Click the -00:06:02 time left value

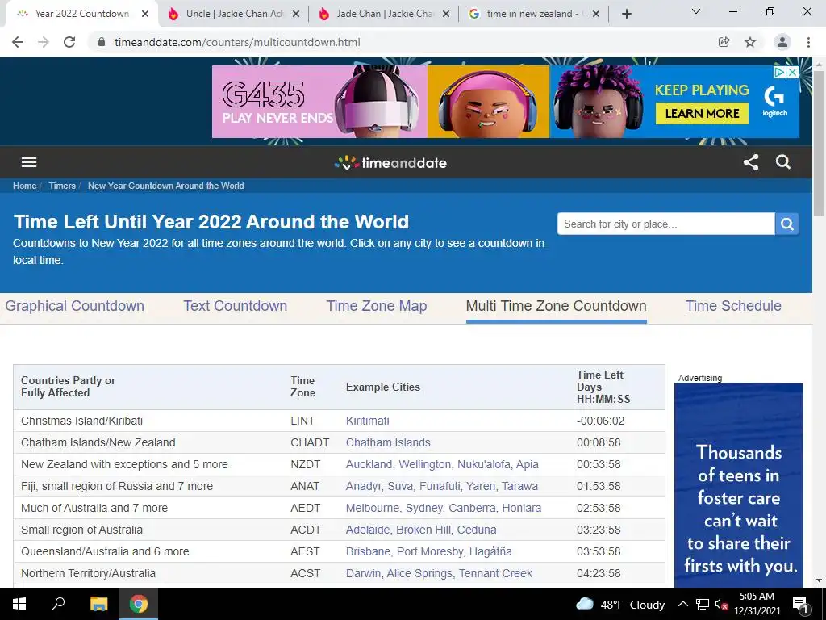tap(600, 421)
